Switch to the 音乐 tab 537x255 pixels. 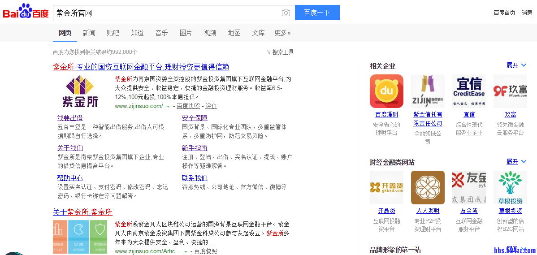click(x=162, y=33)
